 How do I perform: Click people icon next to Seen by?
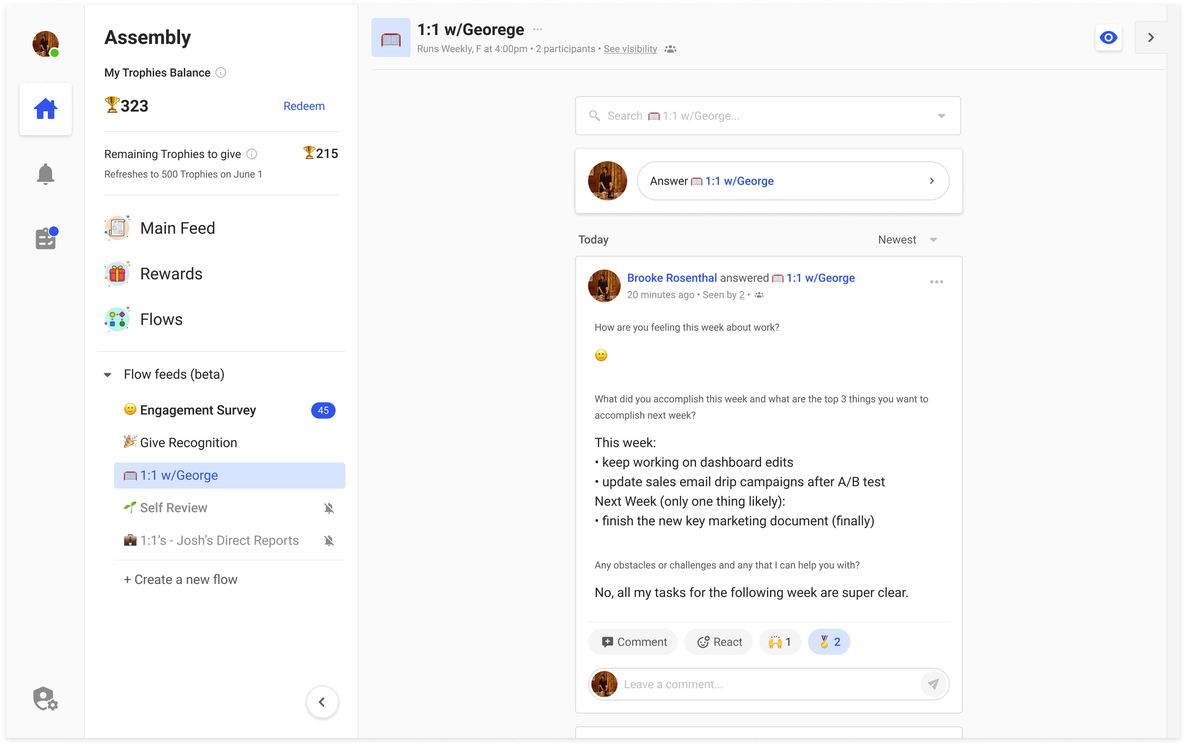(x=759, y=295)
